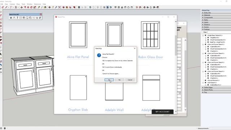231x130 pixels.
Task: Select the Line pencil tool
Action: (x=6, y=7)
